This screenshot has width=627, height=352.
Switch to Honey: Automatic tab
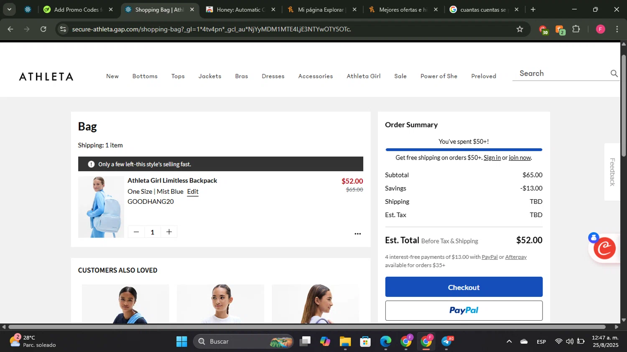[x=240, y=10]
